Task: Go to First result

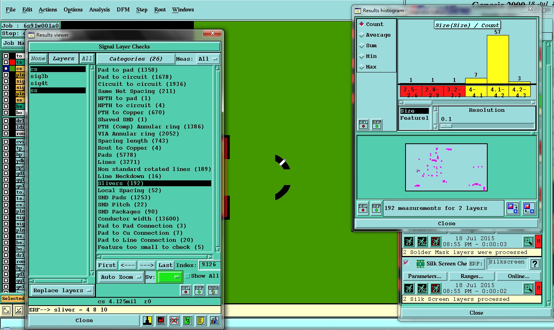Action: tap(107, 265)
